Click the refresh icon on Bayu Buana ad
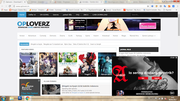 tap(39, 81)
